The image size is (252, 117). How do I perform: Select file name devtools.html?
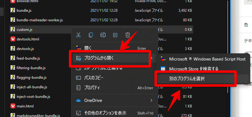(28, 39)
